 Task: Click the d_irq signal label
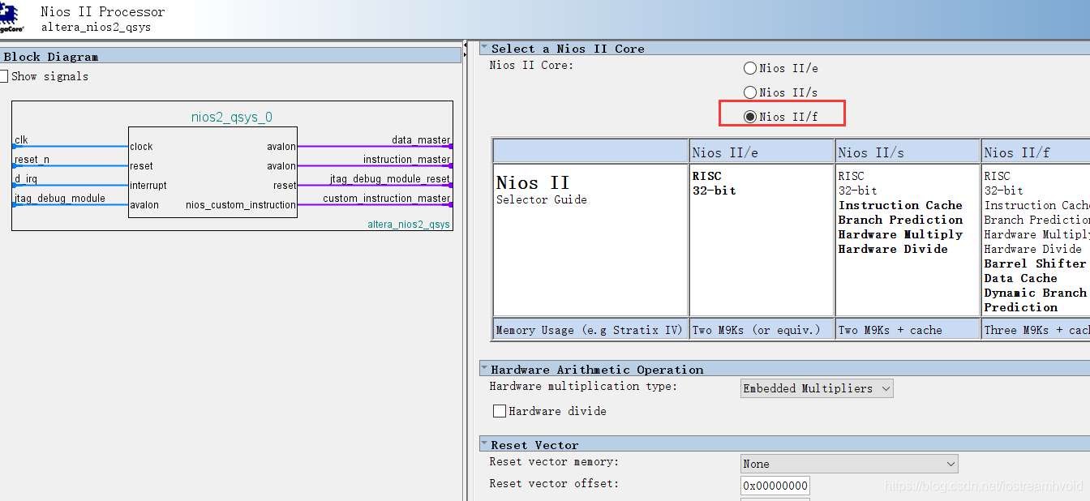[x=26, y=179]
